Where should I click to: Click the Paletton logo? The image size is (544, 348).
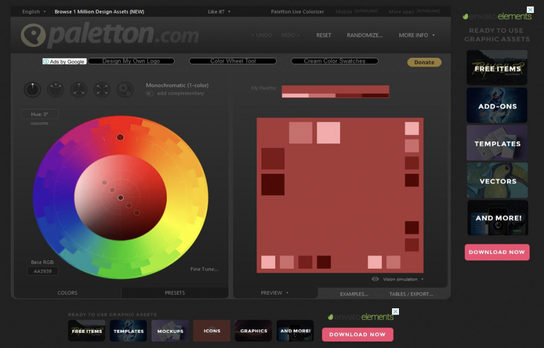pos(109,35)
